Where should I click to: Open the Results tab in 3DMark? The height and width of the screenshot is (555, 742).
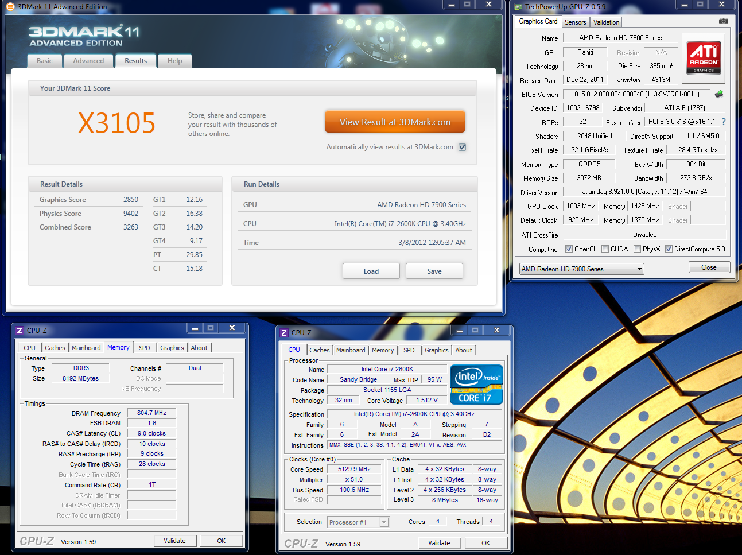(136, 61)
